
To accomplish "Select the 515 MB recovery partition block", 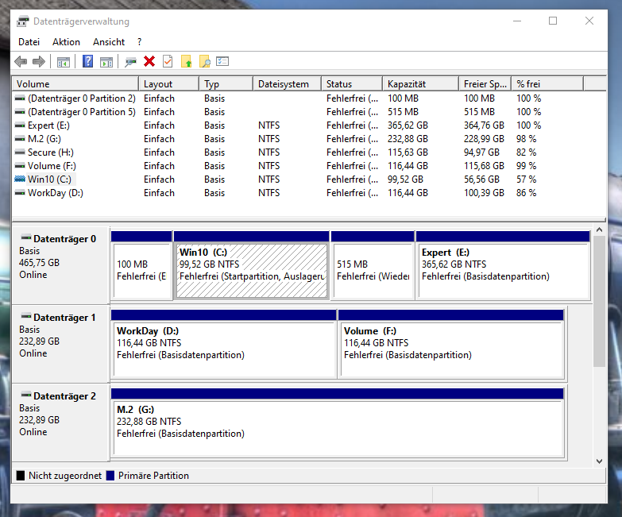I will coord(373,264).
